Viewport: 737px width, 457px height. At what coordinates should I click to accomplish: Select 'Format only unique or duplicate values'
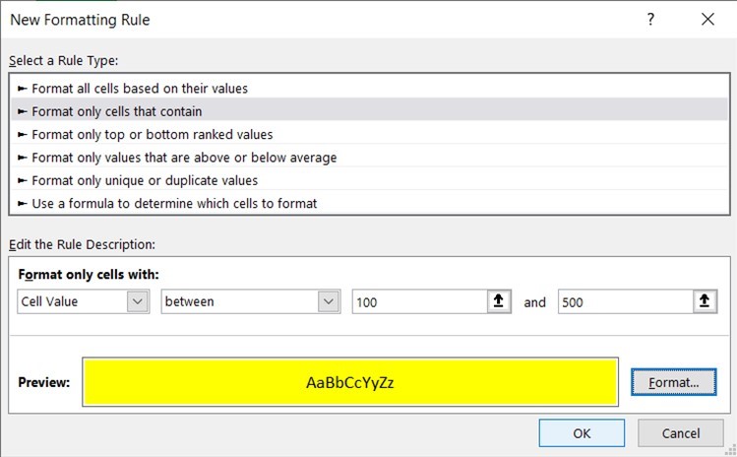[144, 180]
